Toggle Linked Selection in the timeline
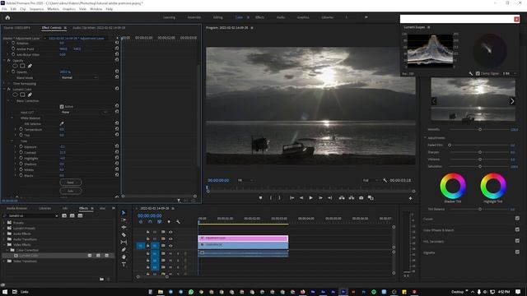The height and width of the screenshot is (296, 527). pos(159,222)
